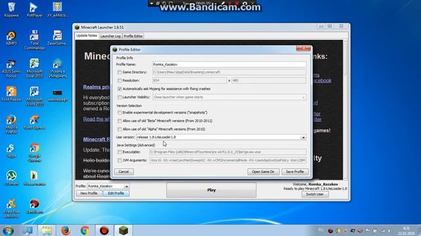Select the ZaxarGame desktop shortcut
Viewport: 421px width, 236px height.
[58, 38]
